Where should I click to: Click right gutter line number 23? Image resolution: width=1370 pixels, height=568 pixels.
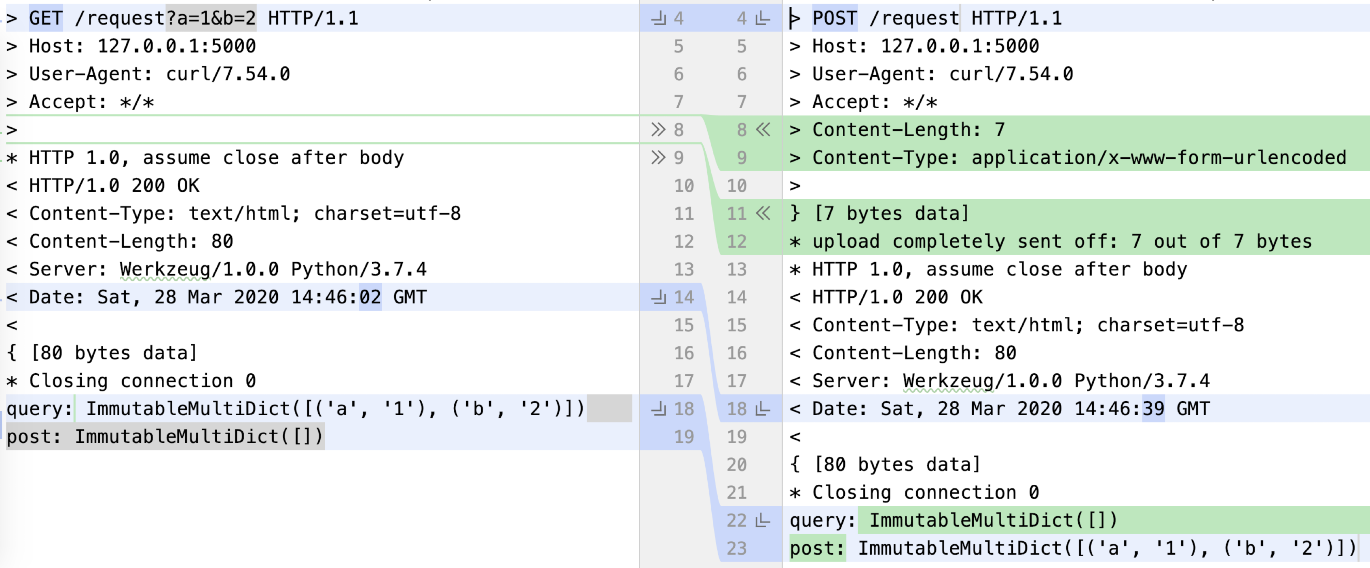pyautogui.click(x=737, y=548)
